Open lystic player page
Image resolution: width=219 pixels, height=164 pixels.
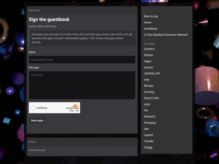(x=147, y=104)
